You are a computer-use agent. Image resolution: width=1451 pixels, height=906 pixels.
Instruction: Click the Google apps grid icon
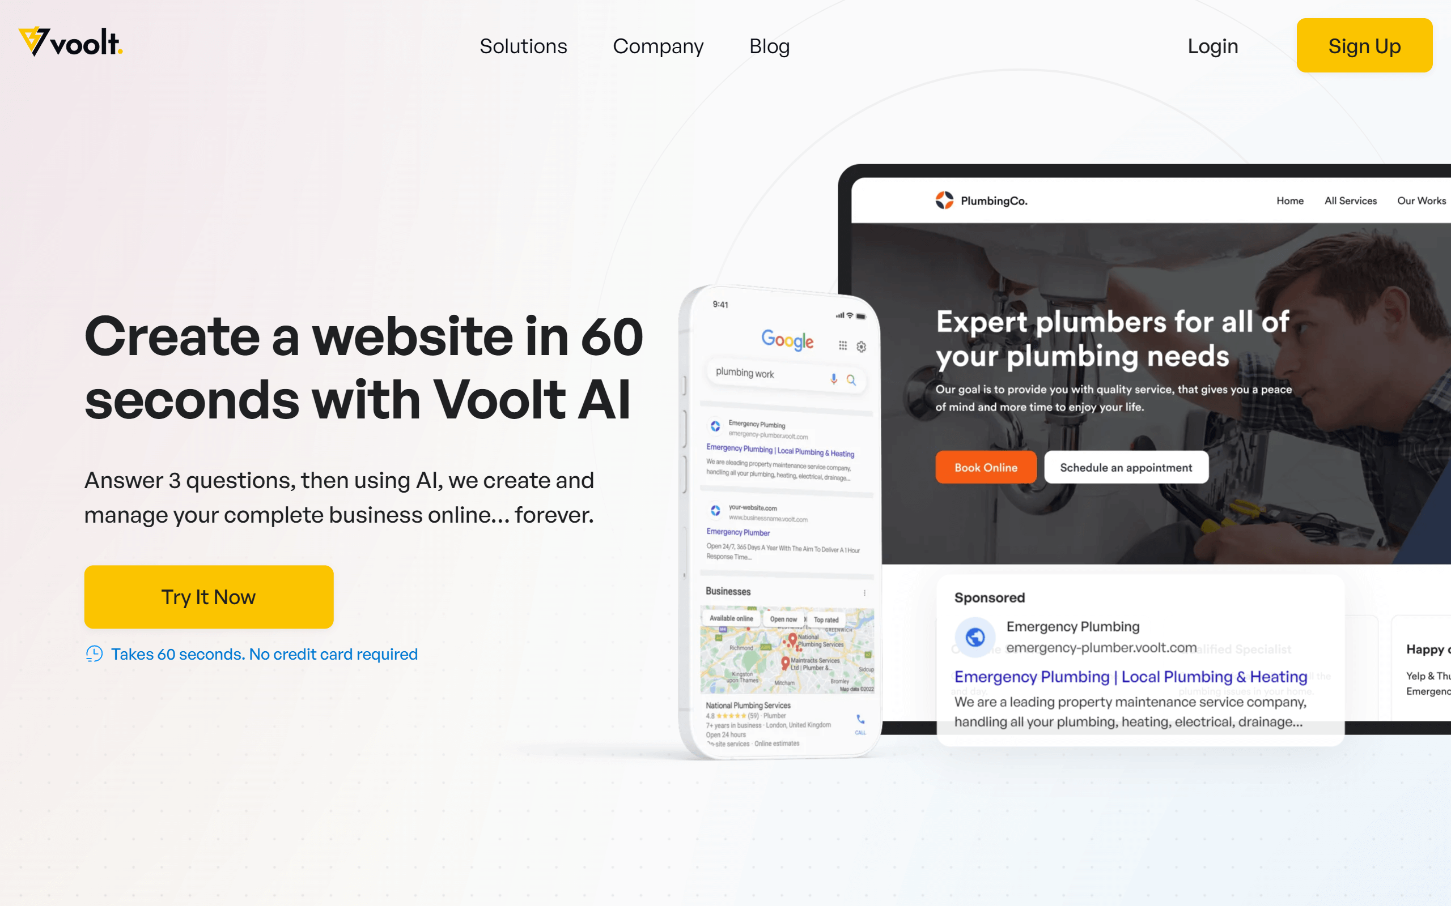[x=843, y=341]
